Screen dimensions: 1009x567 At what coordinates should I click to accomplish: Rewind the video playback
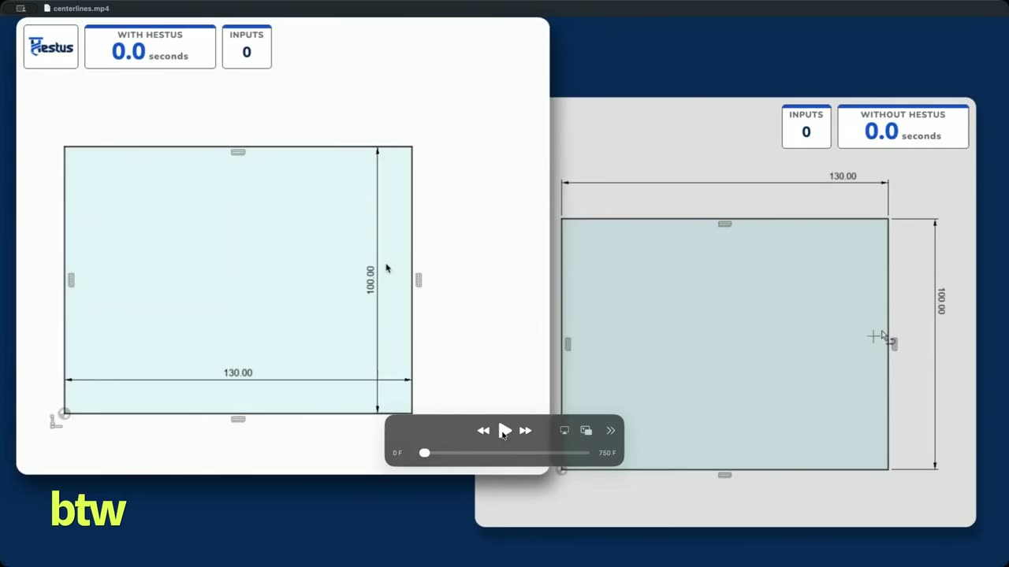click(x=483, y=430)
